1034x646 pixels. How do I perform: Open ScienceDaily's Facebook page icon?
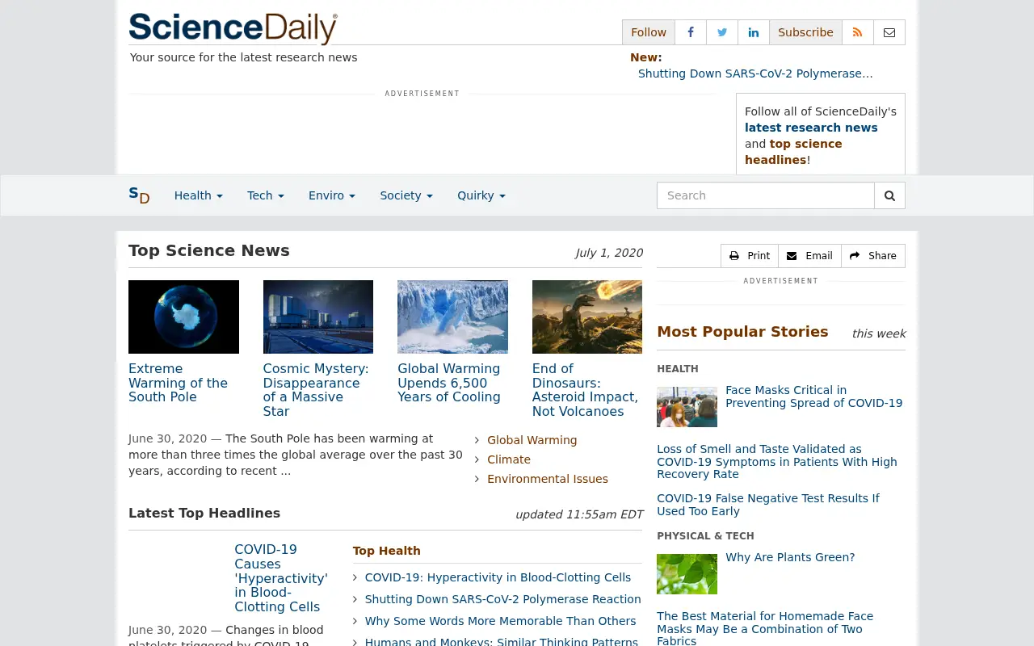pyautogui.click(x=691, y=32)
